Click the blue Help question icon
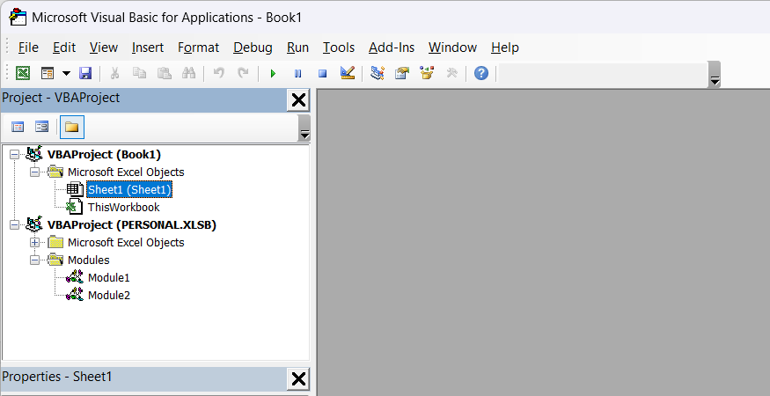 click(481, 73)
